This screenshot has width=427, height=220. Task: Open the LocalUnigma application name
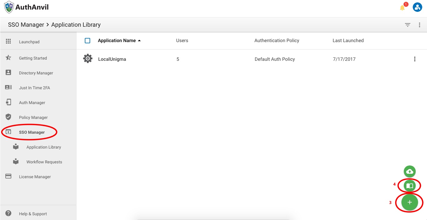click(112, 59)
